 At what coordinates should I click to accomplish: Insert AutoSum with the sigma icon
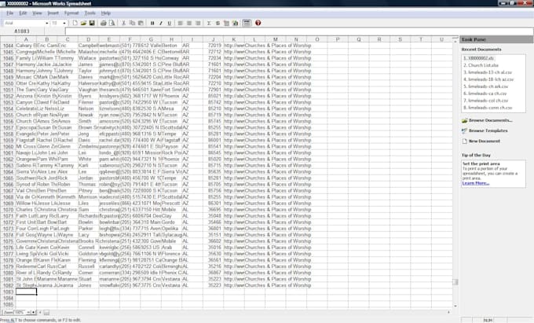209,23
